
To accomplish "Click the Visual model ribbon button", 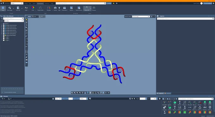I will [x=40, y=8].
